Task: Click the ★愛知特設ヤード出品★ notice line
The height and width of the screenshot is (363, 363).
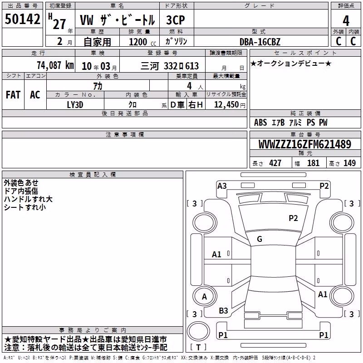Action: coord(85,339)
